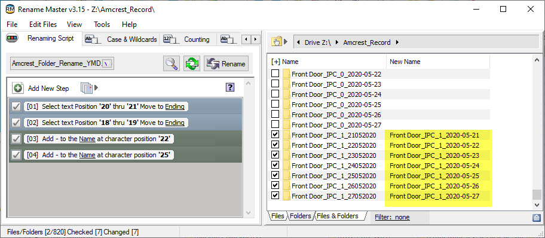Switch to the Files tab
The image size is (545, 238).
pyautogui.click(x=278, y=216)
